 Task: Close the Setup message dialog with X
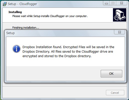(119, 32)
